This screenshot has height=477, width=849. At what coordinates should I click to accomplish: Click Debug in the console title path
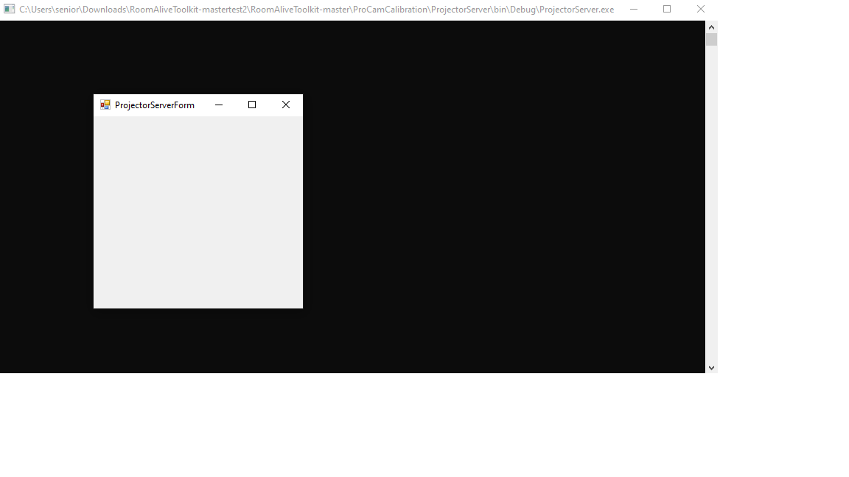(521, 9)
